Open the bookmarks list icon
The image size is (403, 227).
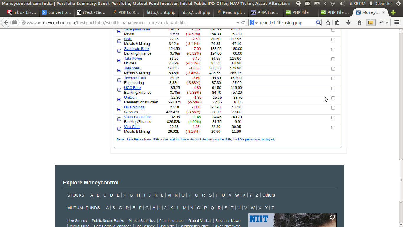click(x=337, y=22)
